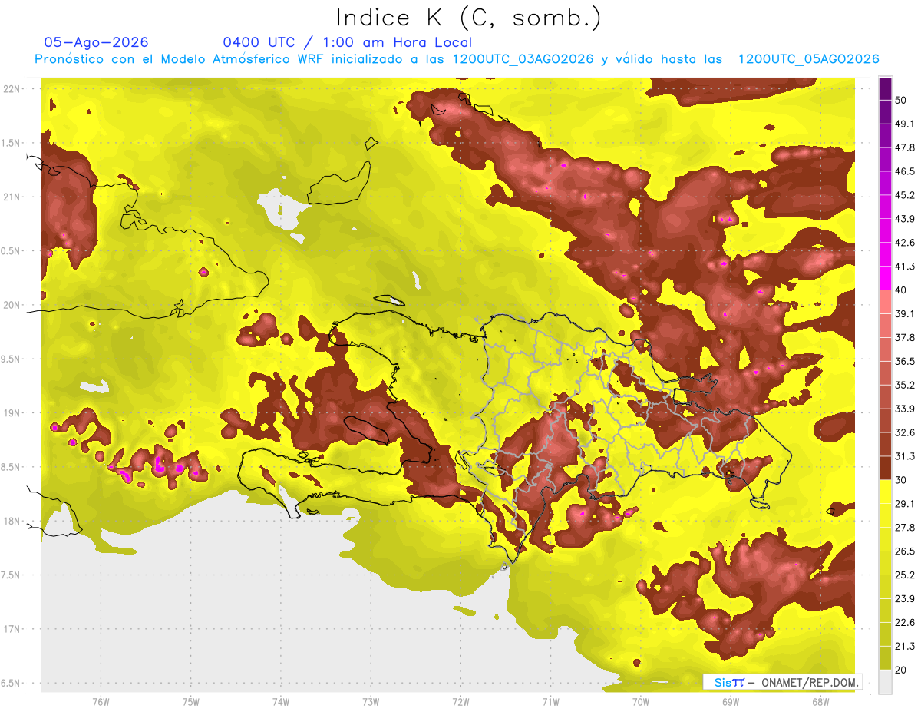This screenshot has width=921, height=712.
Task: Click the '69W' longitude label
Action: coord(730,701)
